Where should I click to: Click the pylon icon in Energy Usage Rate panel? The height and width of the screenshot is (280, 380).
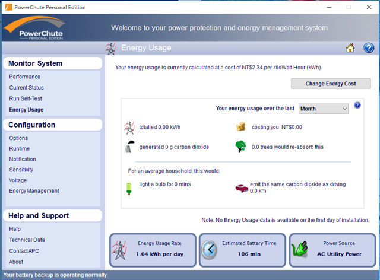click(119, 250)
